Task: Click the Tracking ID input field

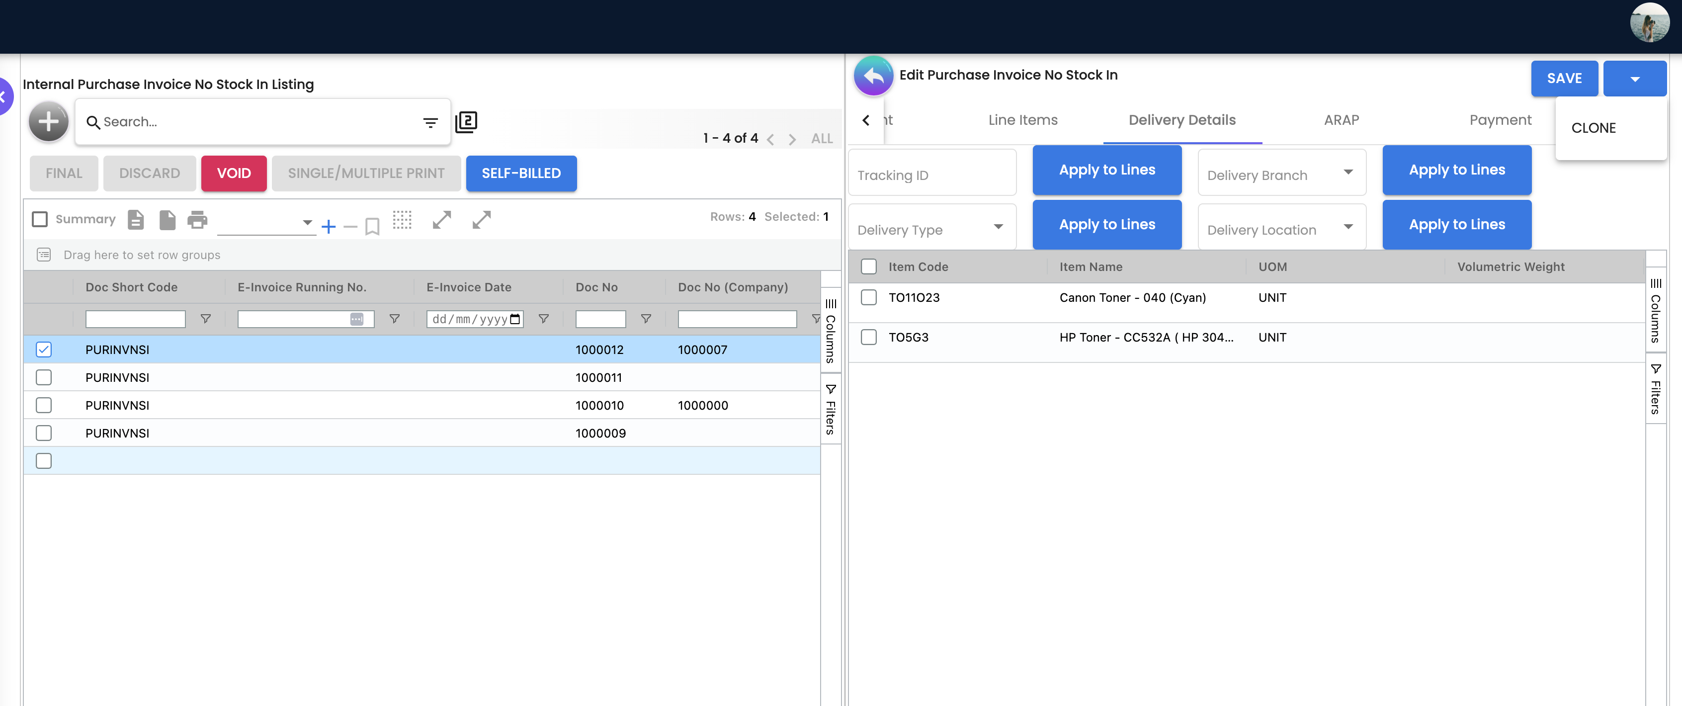Action: point(932,173)
